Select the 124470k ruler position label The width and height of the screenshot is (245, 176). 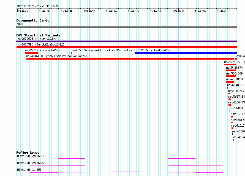coord(200,11)
